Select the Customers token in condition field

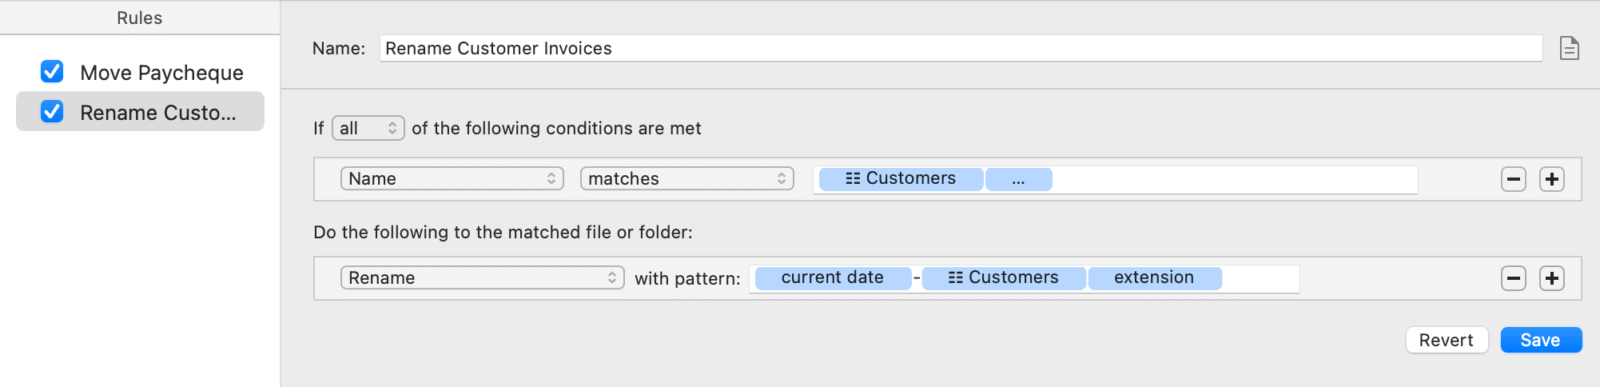901,178
